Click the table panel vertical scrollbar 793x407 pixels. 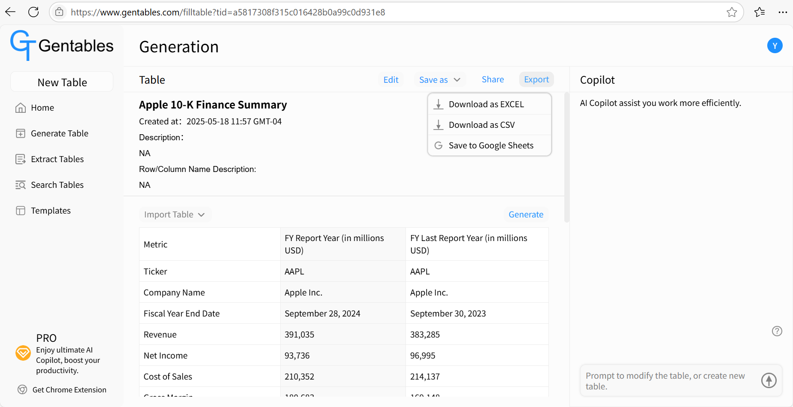pos(566,157)
